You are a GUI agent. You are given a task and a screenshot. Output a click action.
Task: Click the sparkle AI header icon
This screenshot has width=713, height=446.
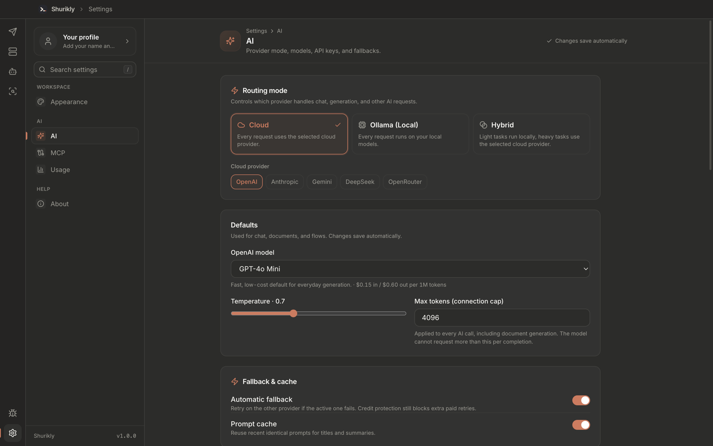(230, 41)
